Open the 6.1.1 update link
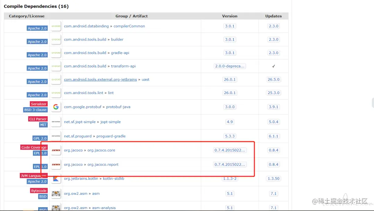 tap(274, 136)
